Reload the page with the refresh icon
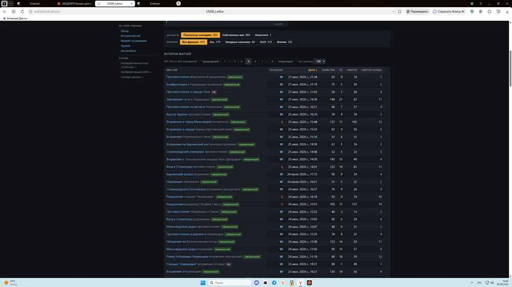Viewport: 512px width, 287px height. 22,11
